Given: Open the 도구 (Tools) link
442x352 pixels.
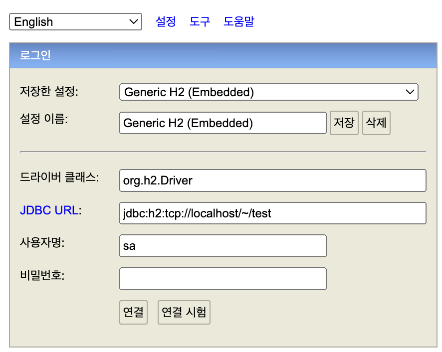Looking at the screenshot, I should coord(200,21).
